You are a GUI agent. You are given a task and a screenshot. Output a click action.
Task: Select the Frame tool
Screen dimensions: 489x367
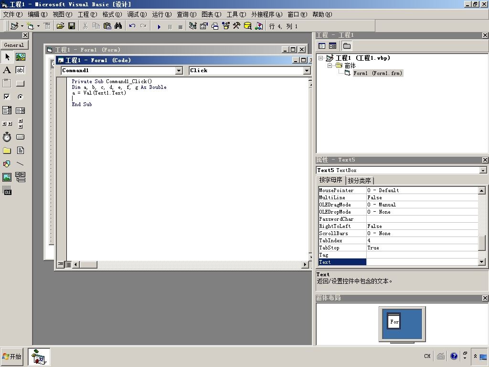[7, 84]
